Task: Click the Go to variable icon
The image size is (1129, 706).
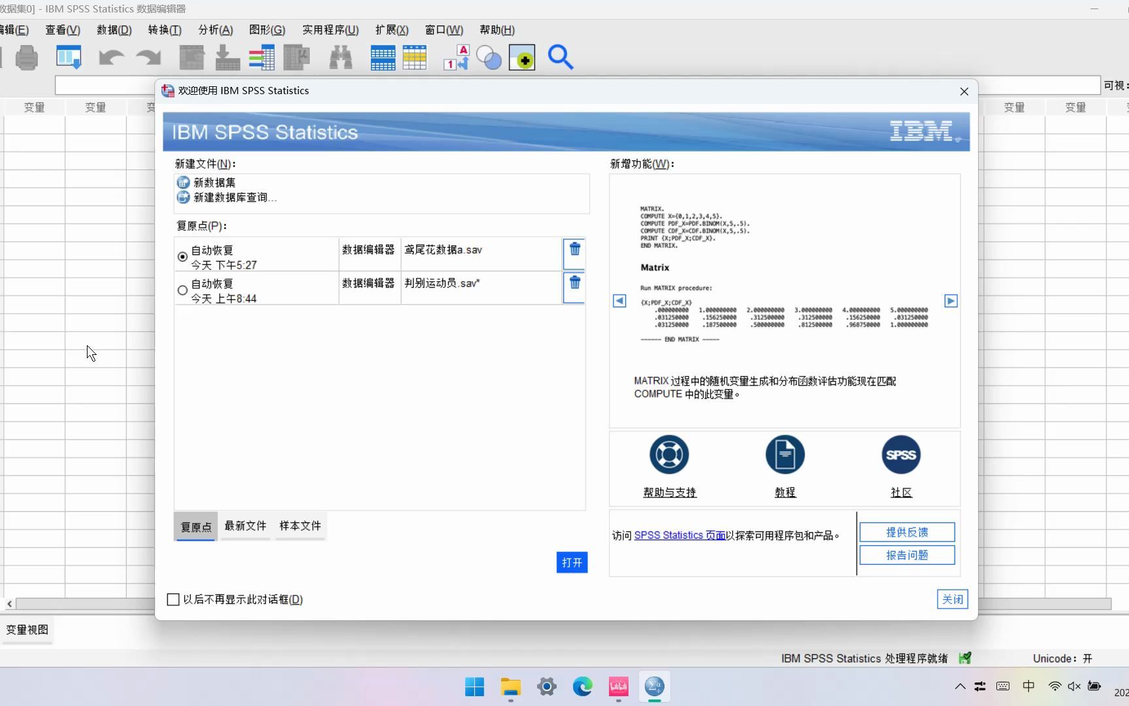Action: (227, 58)
